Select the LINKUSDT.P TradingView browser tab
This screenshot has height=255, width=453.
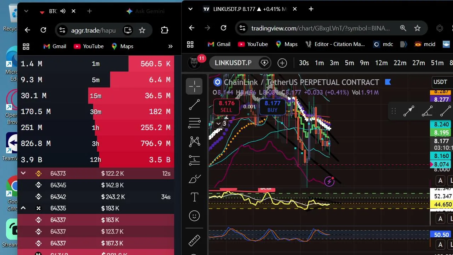pos(250,9)
